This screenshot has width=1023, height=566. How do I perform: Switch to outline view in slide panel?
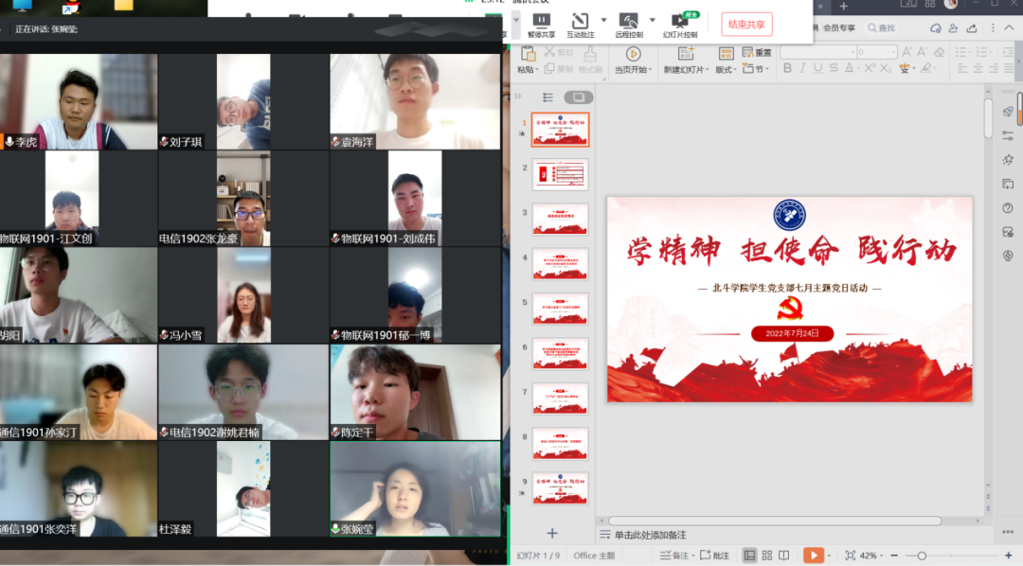pyautogui.click(x=547, y=97)
